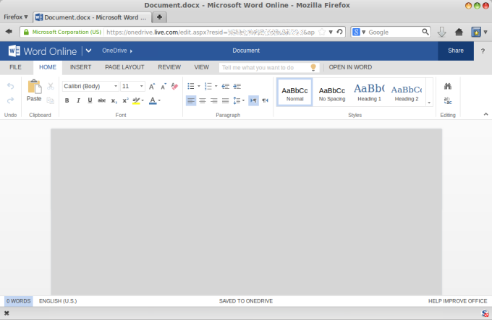Apply the Heading 1 style
The image size is (492, 320).
click(x=369, y=92)
